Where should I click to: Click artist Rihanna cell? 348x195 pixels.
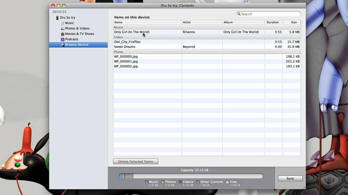(x=189, y=32)
